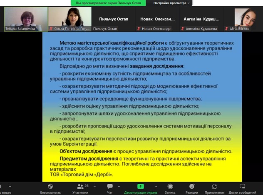This screenshot has width=263, height=195.
Task: Click the participant count 26
Action: pyautogui.click(x=87, y=186)
